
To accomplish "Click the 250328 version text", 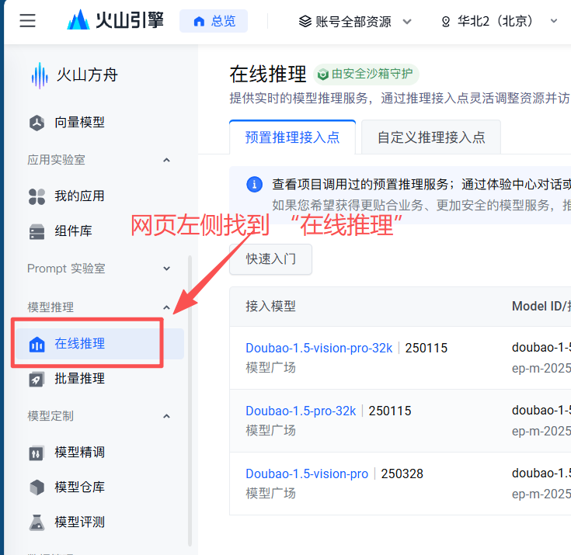I will point(402,473).
